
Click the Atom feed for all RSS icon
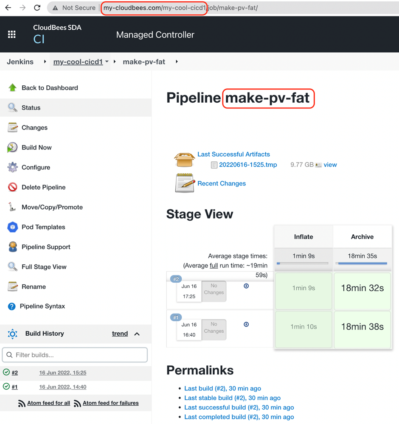tap(22, 404)
